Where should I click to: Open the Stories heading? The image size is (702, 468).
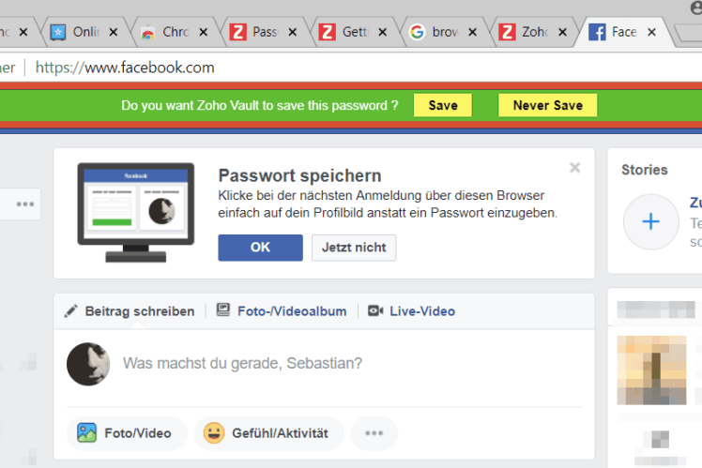click(x=644, y=170)
